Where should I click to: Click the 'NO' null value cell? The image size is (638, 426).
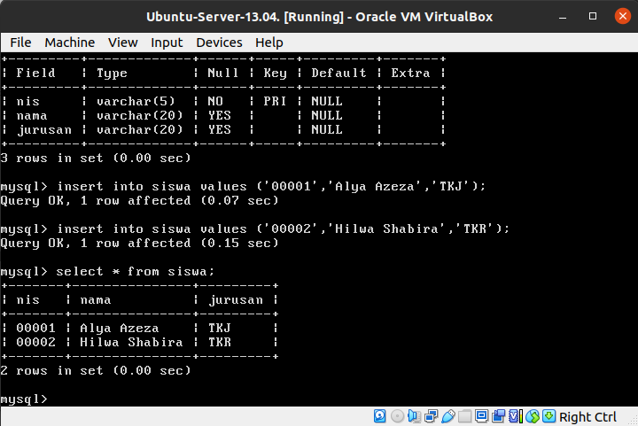(215, 101)
